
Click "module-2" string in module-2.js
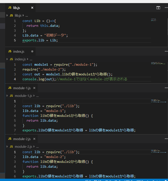point(54,157)
